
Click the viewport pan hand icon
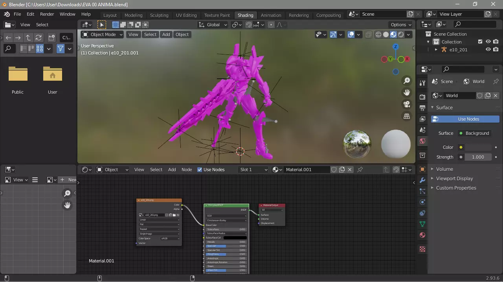(407, 92)
